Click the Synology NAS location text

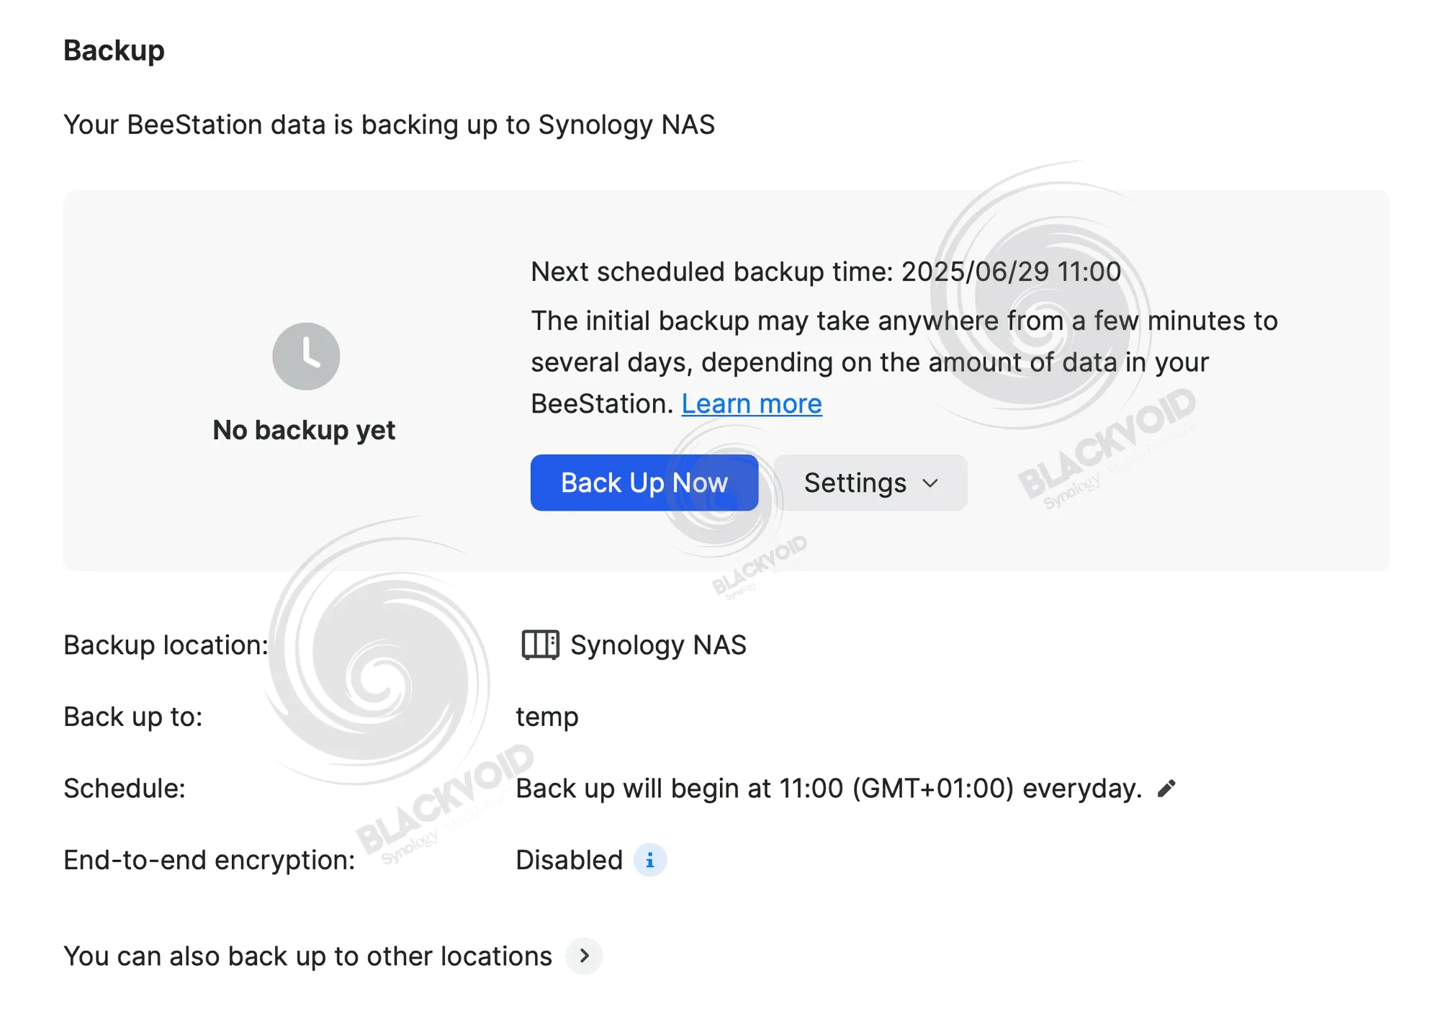point(658,645)
